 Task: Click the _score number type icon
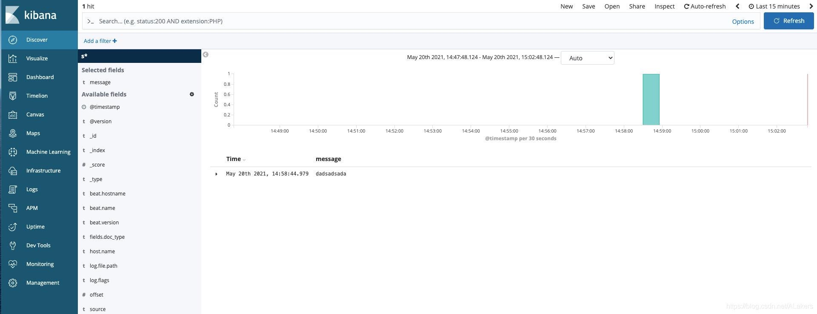pos(84,165)
